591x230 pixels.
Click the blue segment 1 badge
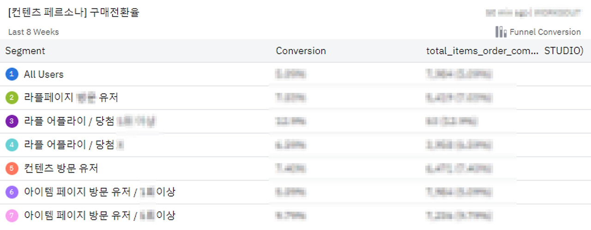pyautogui.click(x=12, y=74)
